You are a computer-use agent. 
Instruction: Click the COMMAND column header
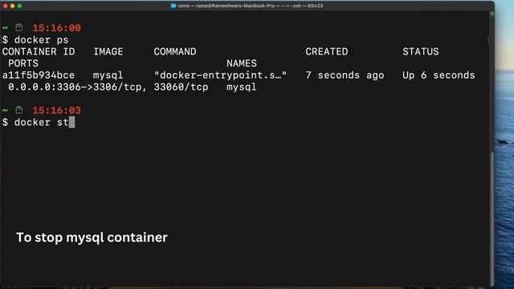pyautogui.click(x=175, y=51)
